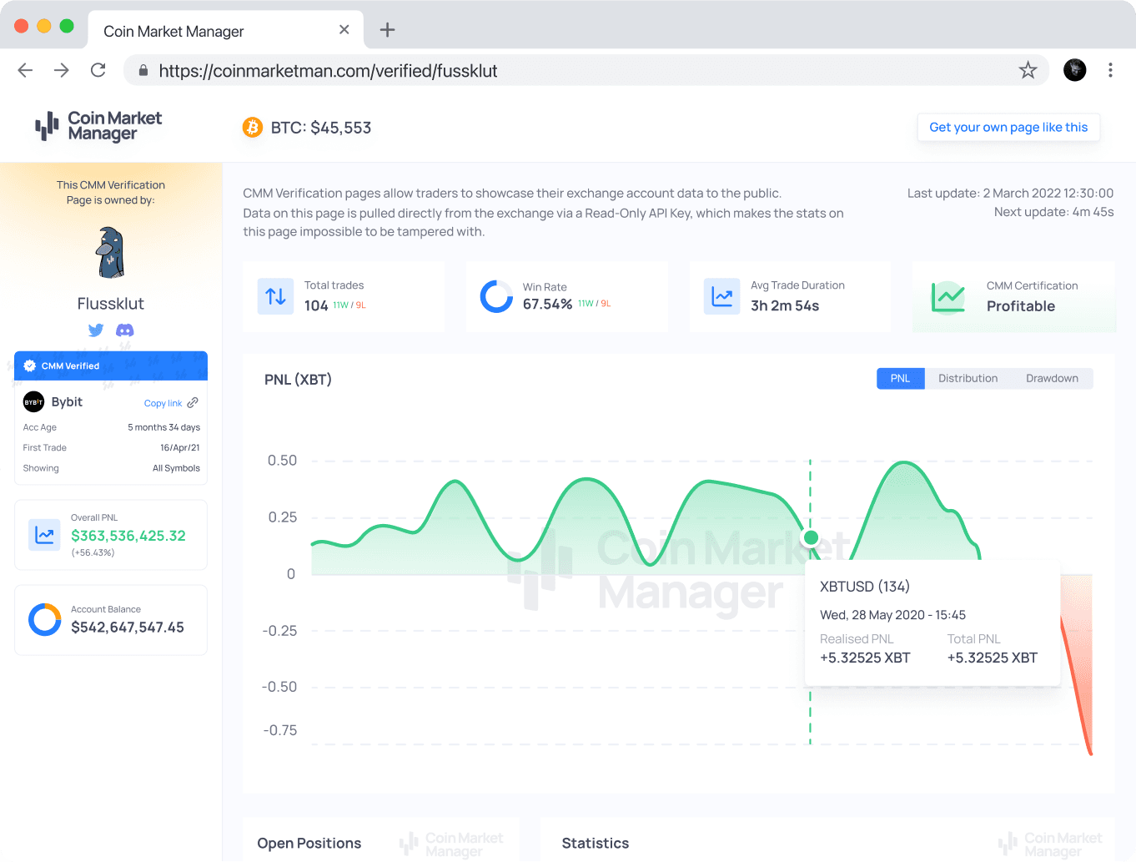
Task: Click the Flussklut penguin avatar
Action: (111, 252)
